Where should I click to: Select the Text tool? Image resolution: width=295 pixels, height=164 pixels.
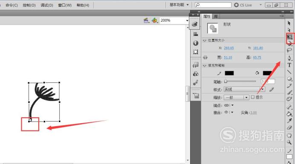[289, 65]
